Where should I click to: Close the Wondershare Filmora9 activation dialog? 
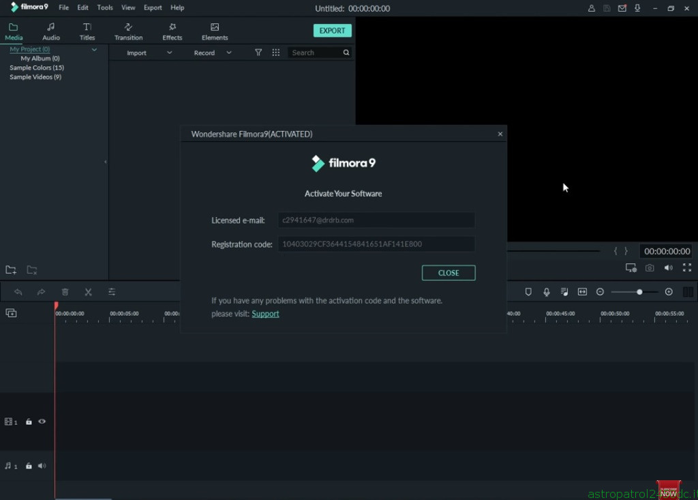[x=500, y=134]
